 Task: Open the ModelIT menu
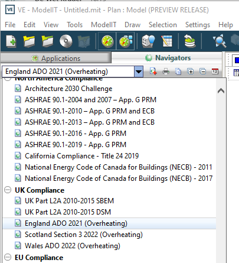(104, 25)
